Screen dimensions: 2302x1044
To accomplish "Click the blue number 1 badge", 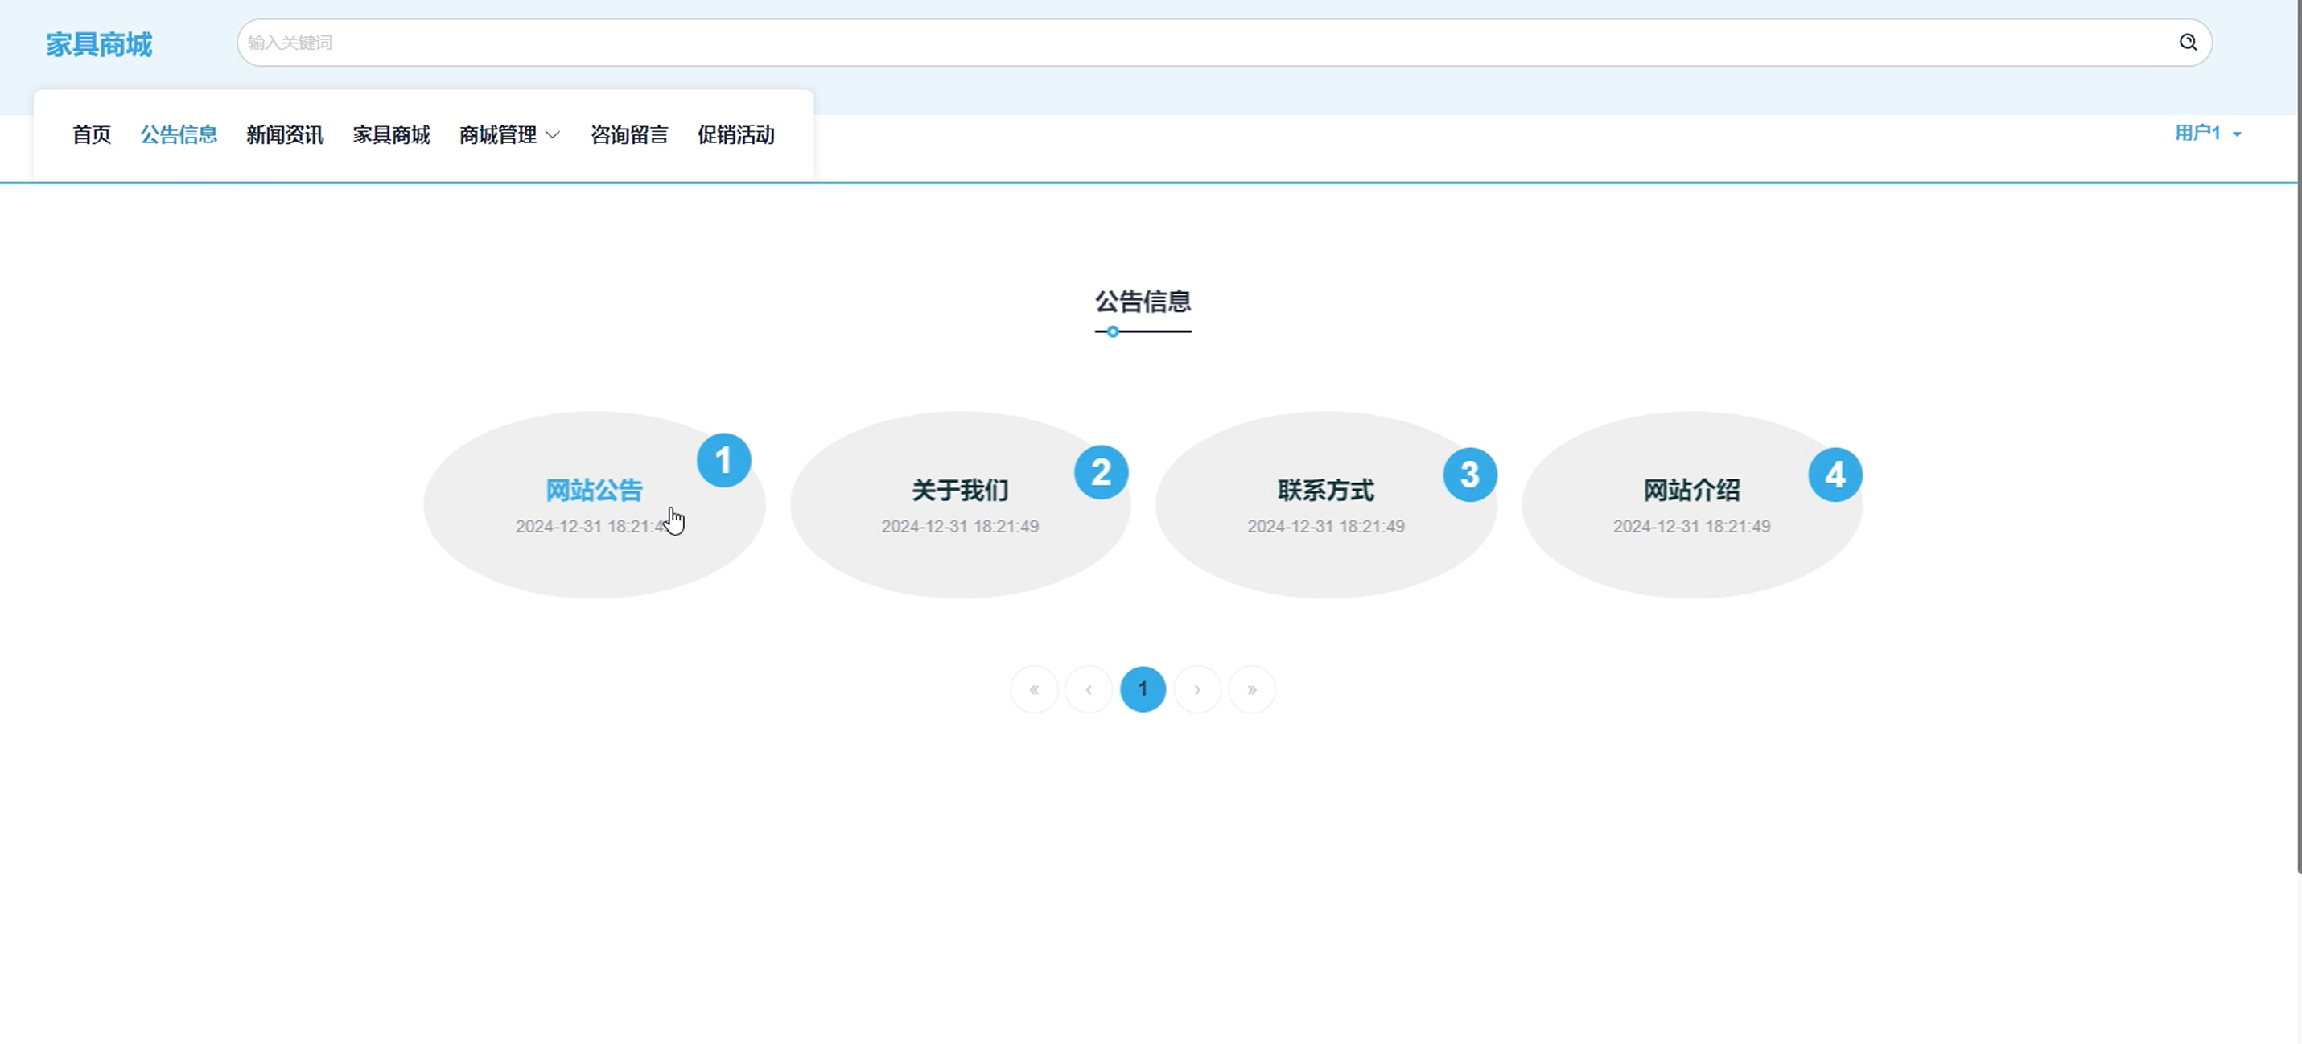I will [x=723, y=461].
